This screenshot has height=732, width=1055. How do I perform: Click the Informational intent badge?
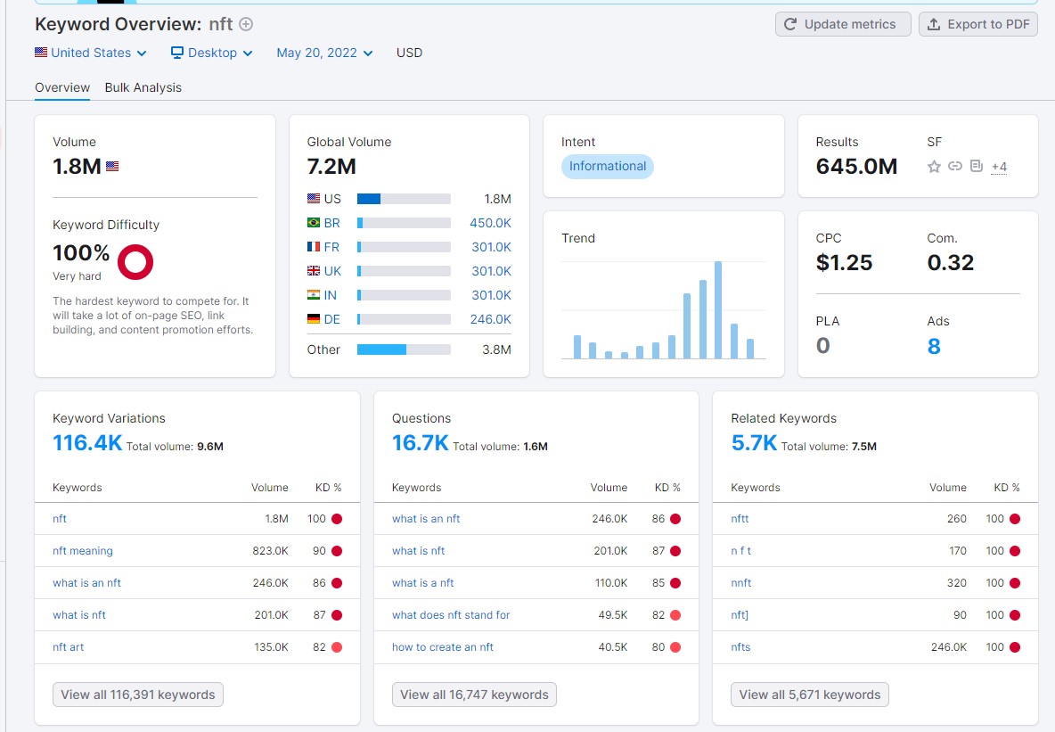coord(608,167)
